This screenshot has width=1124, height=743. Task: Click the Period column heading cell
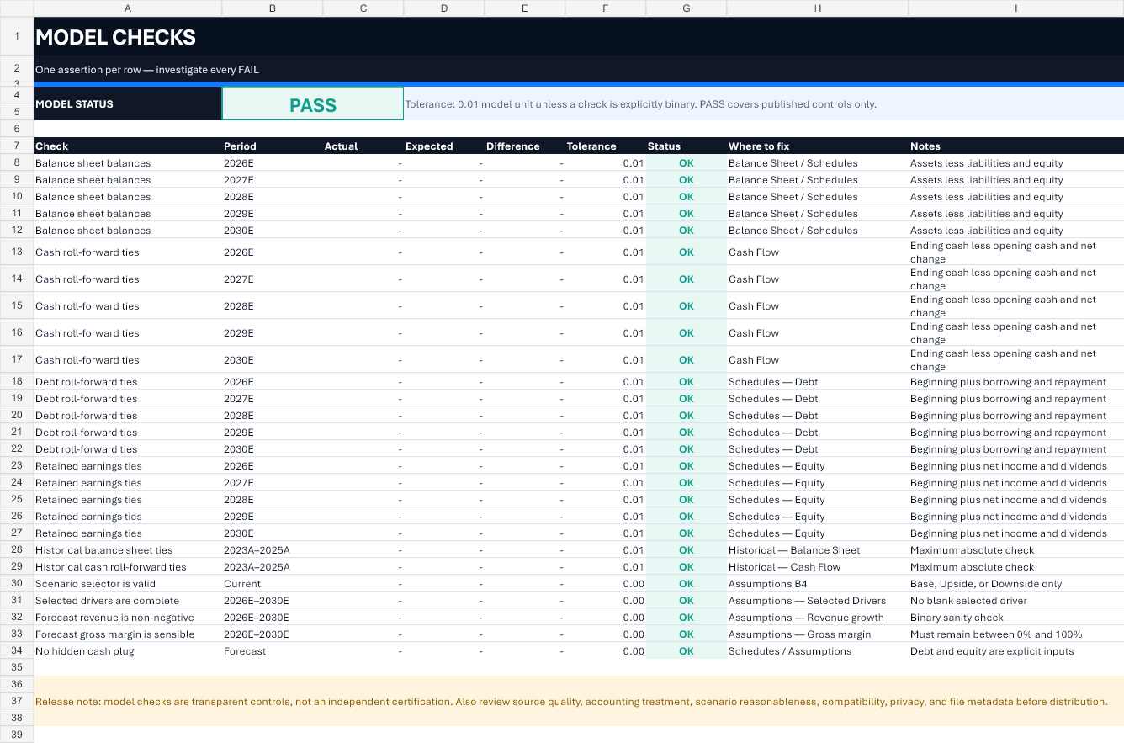click(x=273, y=146)
